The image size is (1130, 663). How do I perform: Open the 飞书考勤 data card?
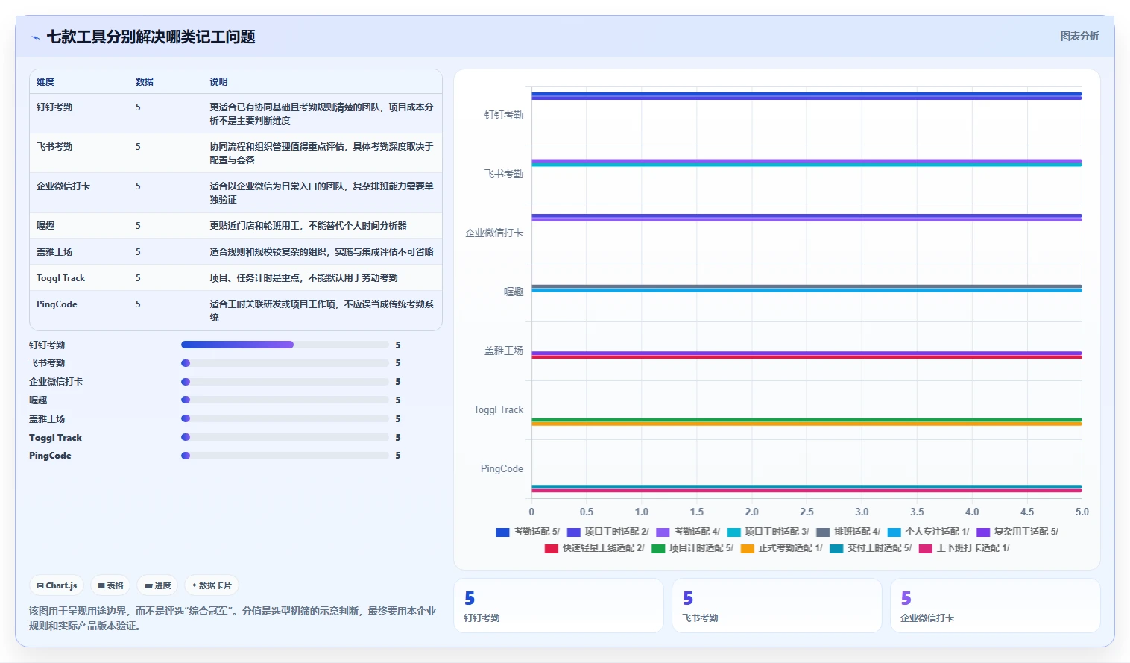click(777, 606)
